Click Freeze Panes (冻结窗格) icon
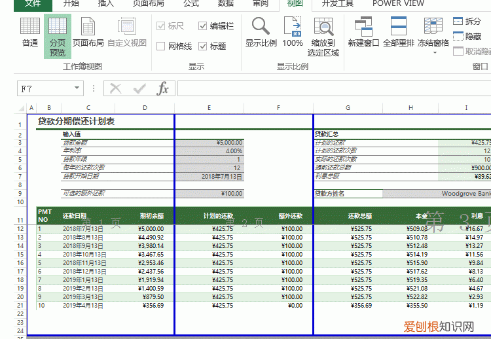 click(433, 31)
